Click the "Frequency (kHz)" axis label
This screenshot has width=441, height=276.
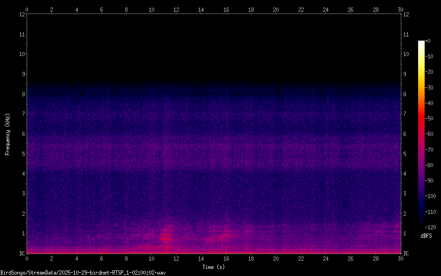point(7,134)
